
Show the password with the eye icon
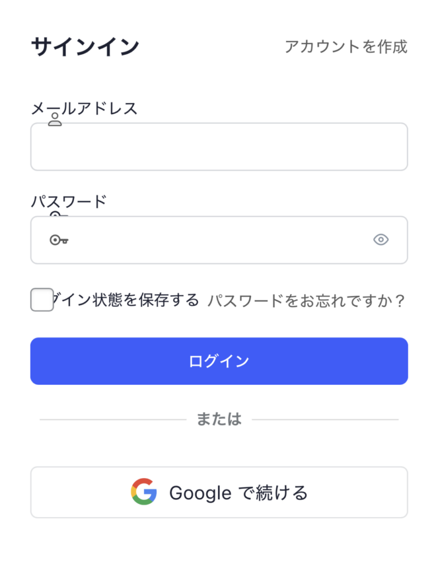pyautogui.click(x=380, y=240)
